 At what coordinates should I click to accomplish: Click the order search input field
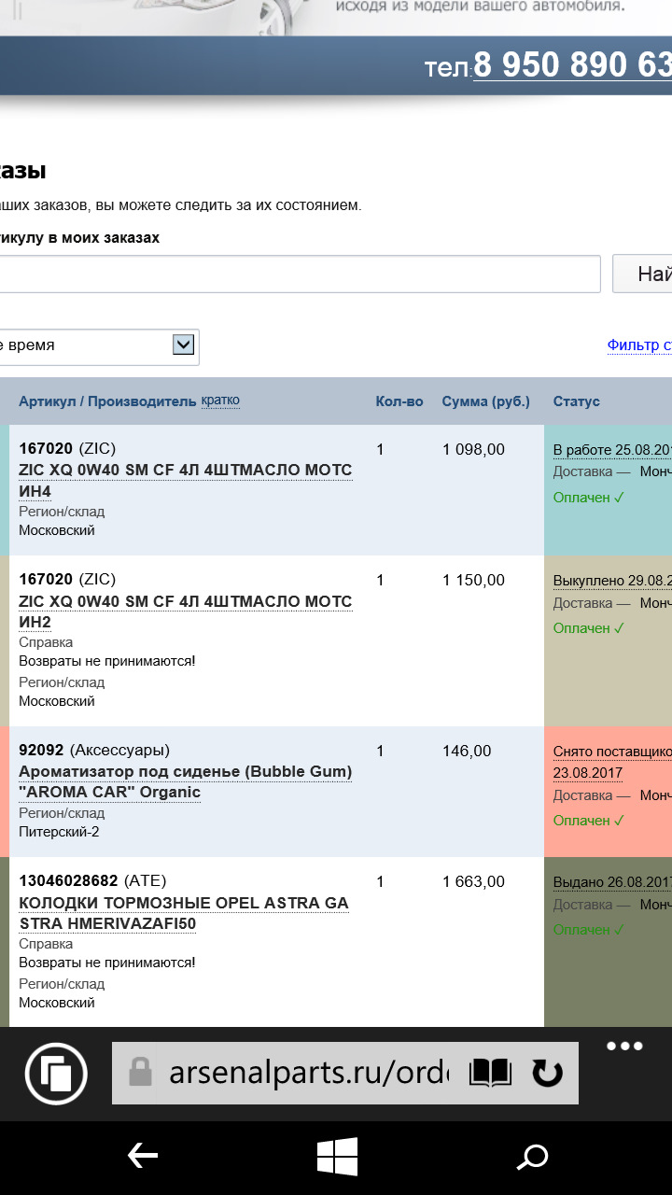point(299,274)
